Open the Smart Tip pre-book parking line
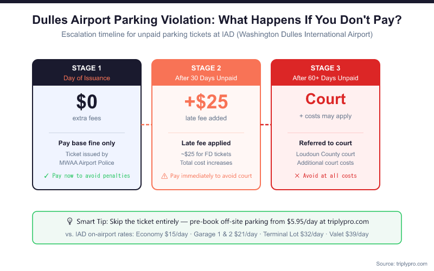The image size is (434, 271). click(x=221, y=222)
